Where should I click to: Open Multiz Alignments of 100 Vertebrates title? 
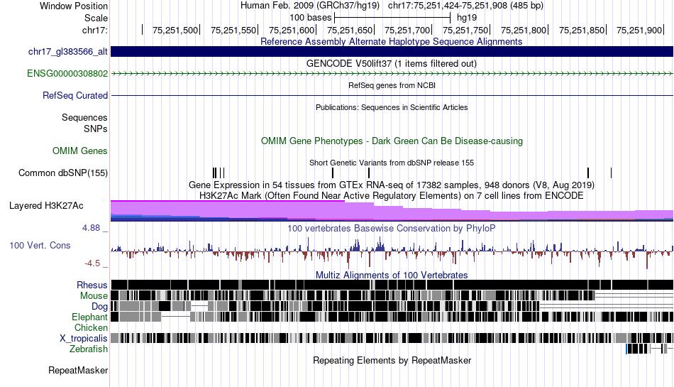pyautogui.click(x=392, y=276)
